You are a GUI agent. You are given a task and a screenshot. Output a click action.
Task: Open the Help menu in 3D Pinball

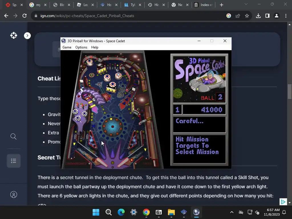[95, 47]
